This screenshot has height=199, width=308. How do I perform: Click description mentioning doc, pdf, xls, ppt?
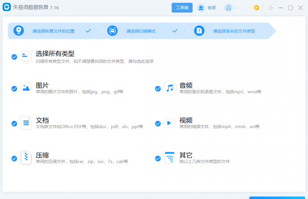point(90,127)
